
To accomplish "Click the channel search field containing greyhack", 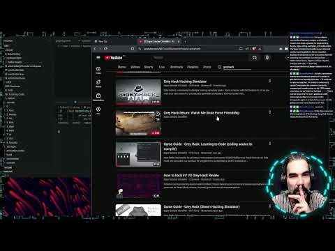I will click(237, 67).
